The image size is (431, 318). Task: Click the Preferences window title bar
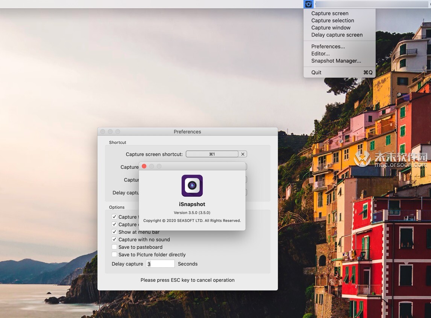click(187, 131)
